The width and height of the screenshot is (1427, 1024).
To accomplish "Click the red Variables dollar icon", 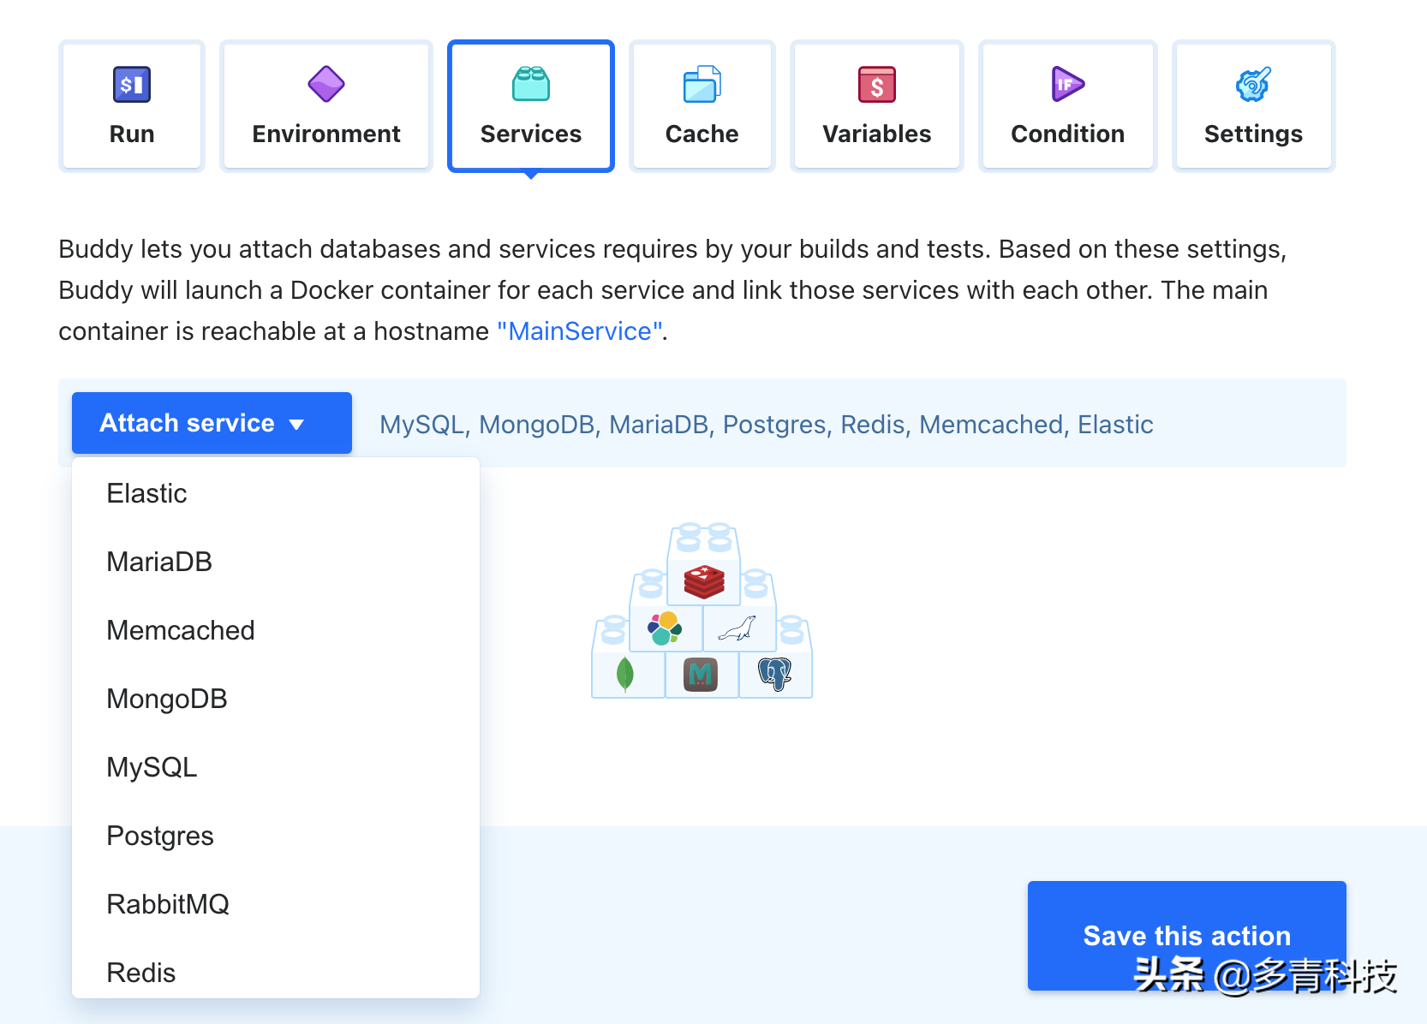I will click(877, 84).
